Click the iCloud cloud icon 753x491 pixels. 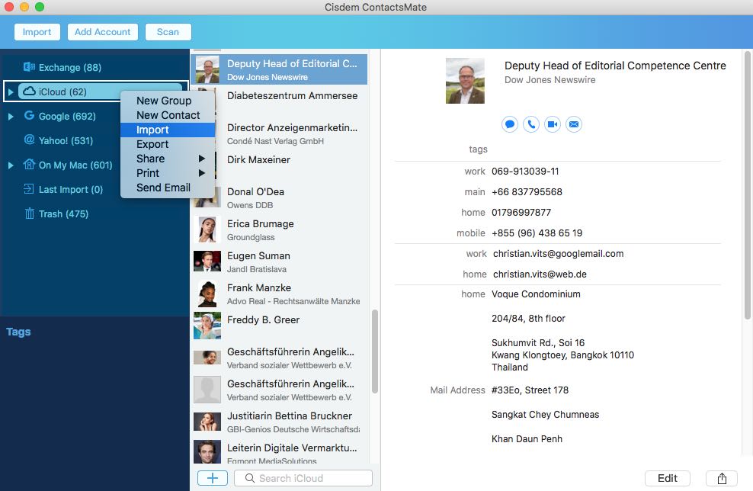point(29,91)
